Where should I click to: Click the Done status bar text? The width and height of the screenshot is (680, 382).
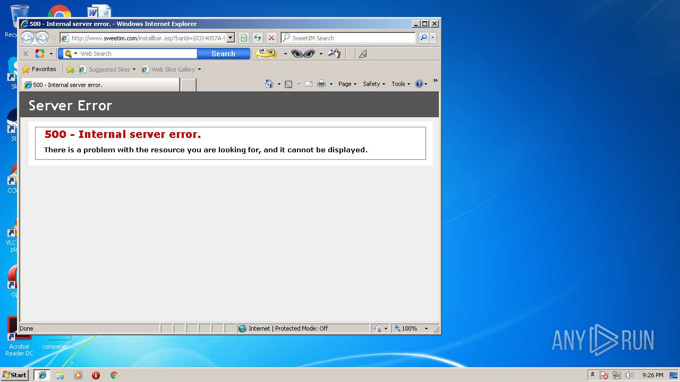27,328
